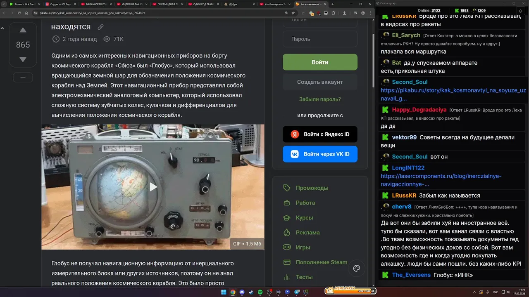This screenshot has width=529, height=297.
Task: Sign in through VK ID
Action: (x=320, y=154)
